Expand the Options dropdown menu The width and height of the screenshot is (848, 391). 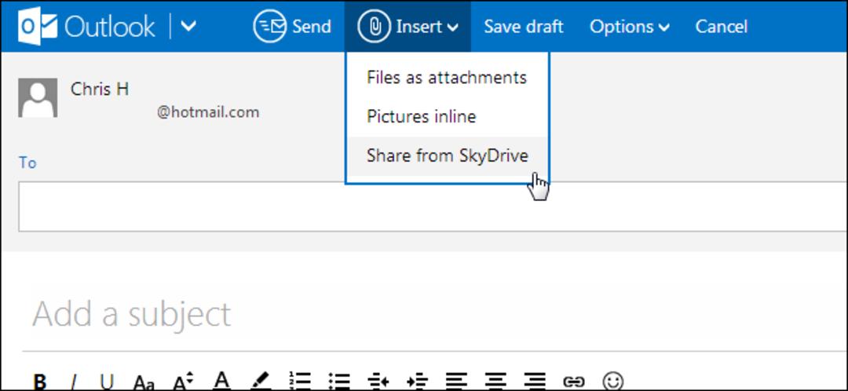point(630,26)
